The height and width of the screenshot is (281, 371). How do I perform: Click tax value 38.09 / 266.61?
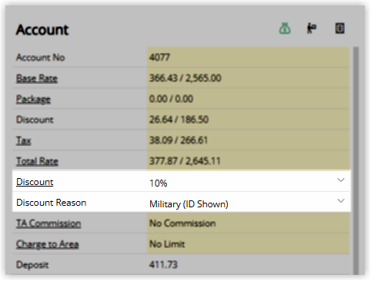click(x=179, y=140)
